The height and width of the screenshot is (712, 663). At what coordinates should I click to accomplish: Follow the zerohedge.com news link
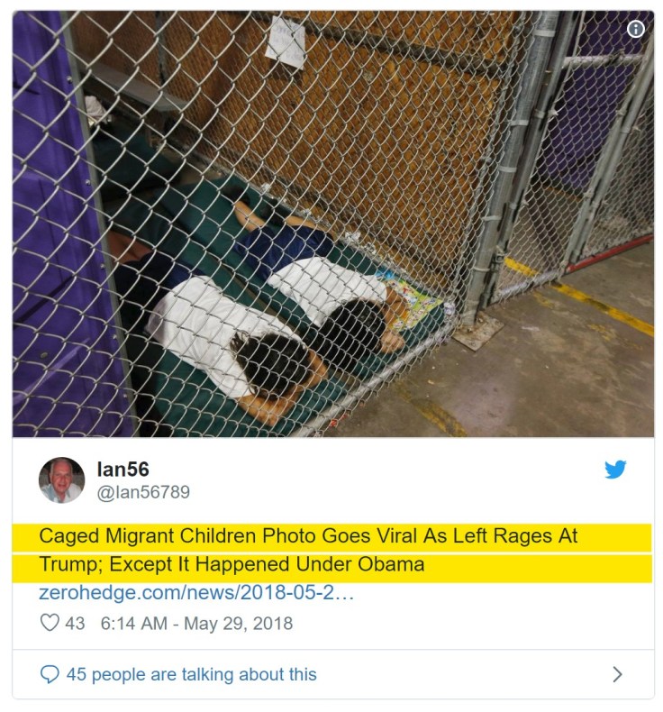point(196,592)
